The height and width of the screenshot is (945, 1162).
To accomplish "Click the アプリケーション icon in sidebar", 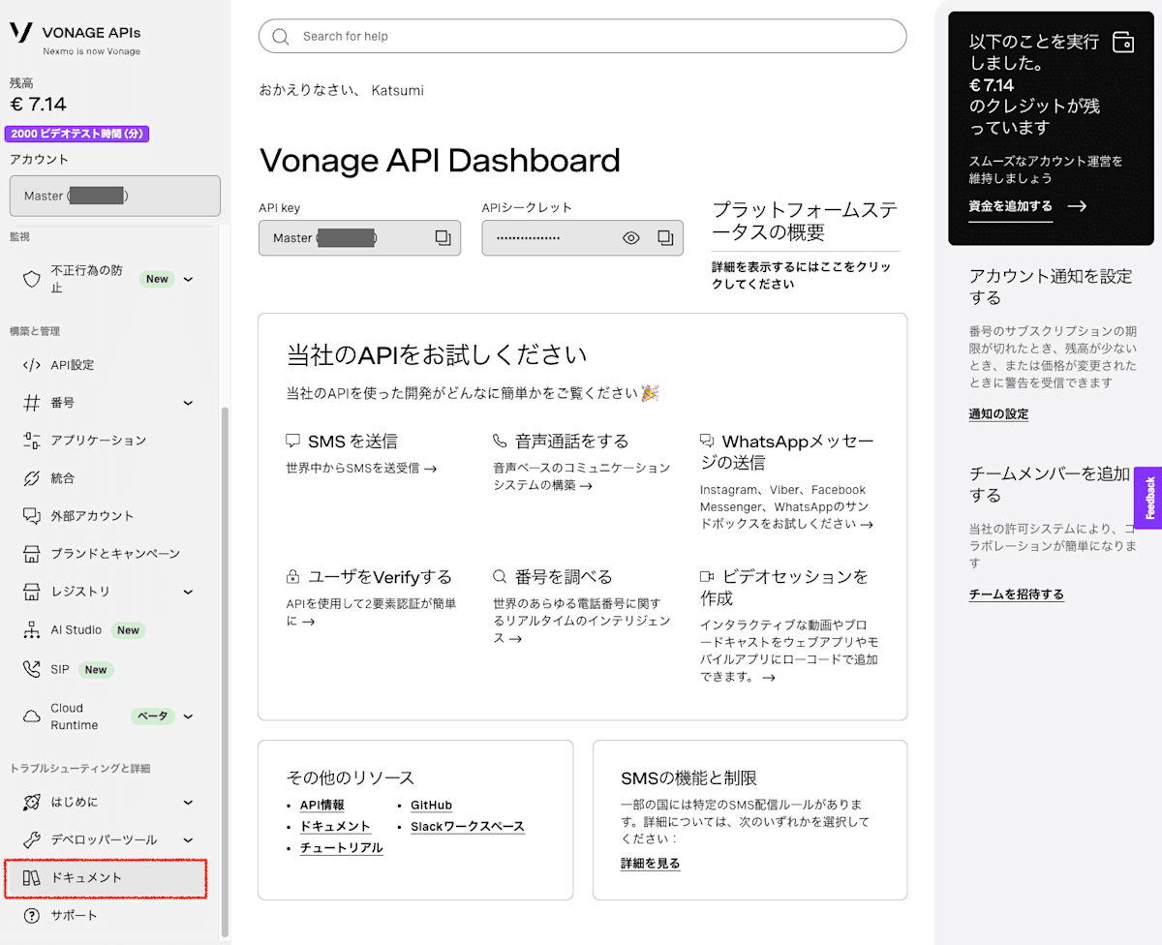I will 32,441.
